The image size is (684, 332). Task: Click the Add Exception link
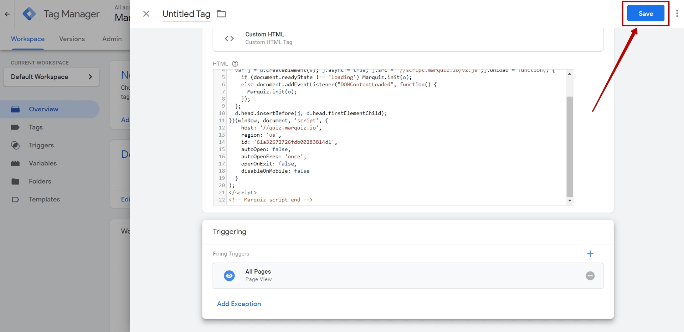(x=239, y=304)
